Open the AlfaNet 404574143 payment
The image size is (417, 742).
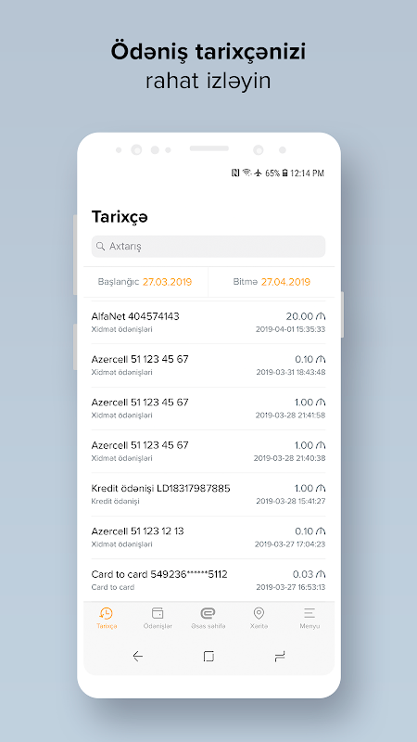click(208, 323)
